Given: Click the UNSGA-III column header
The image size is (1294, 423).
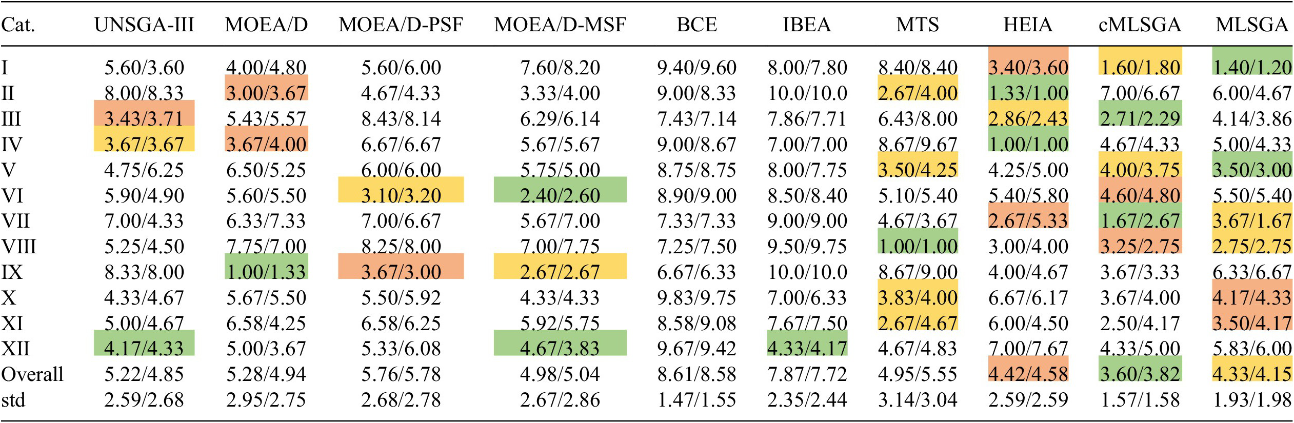Looking at the screenshot, I should (144, 25).
